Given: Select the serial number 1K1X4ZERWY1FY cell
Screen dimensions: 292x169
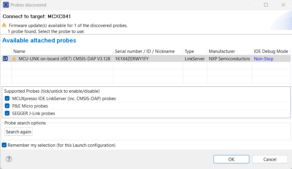Looking at the screenshot, I should 132,59.
